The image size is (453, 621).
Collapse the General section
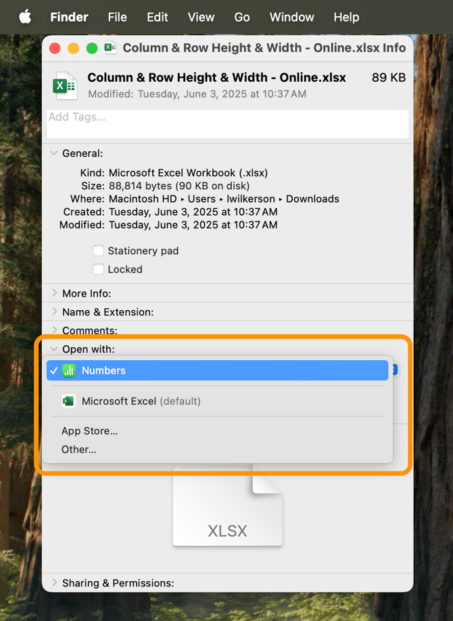[x=54, y=153]
